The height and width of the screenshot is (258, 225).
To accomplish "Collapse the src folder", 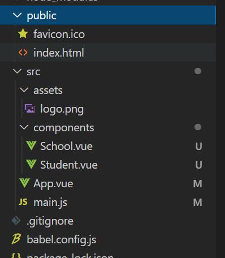I will coord(18,71).
